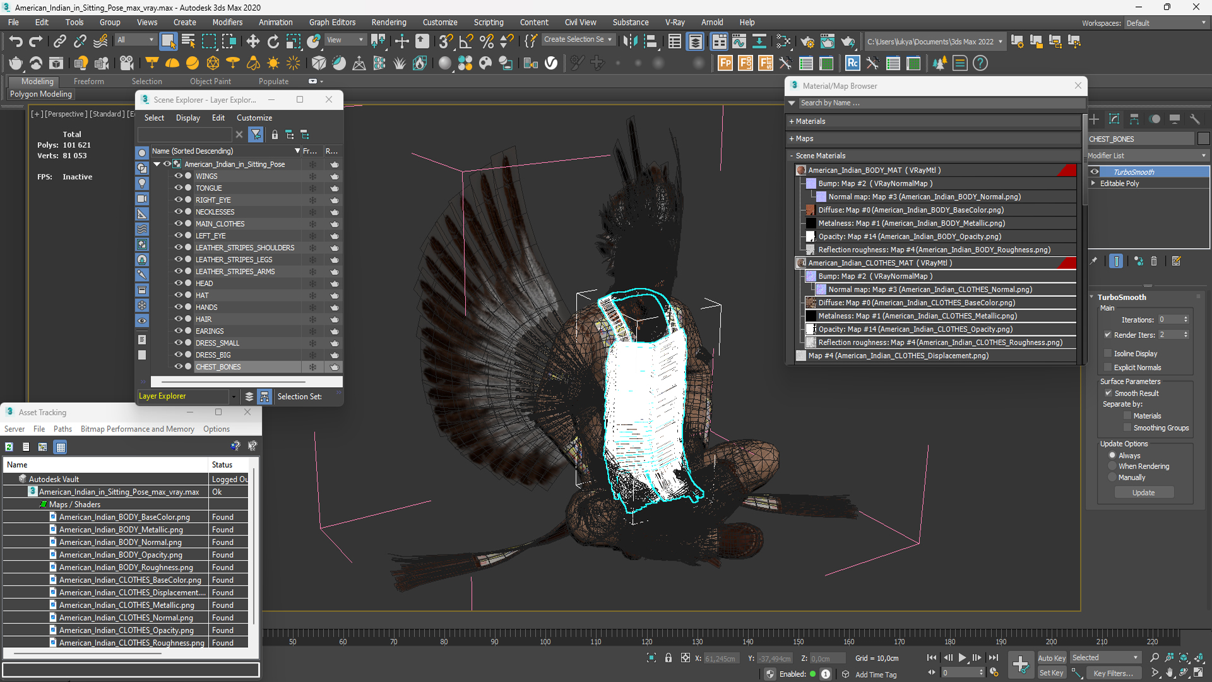Click the Set Keys plus-key button
1212x682 pixels.
pyautogui.click(x=1020, y=664)
